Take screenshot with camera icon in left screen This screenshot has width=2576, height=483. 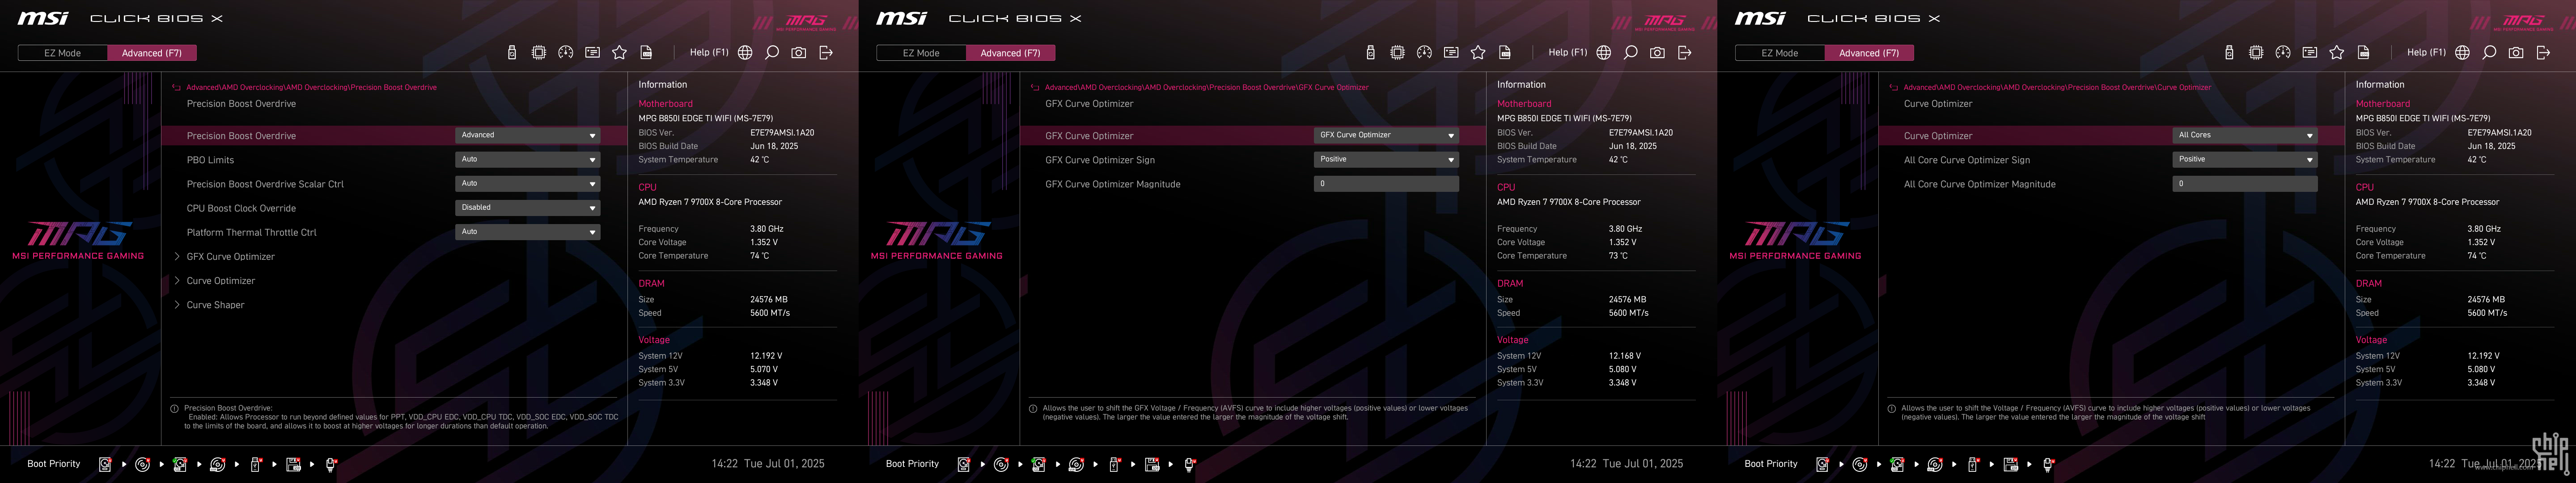[x=799, y=53]
